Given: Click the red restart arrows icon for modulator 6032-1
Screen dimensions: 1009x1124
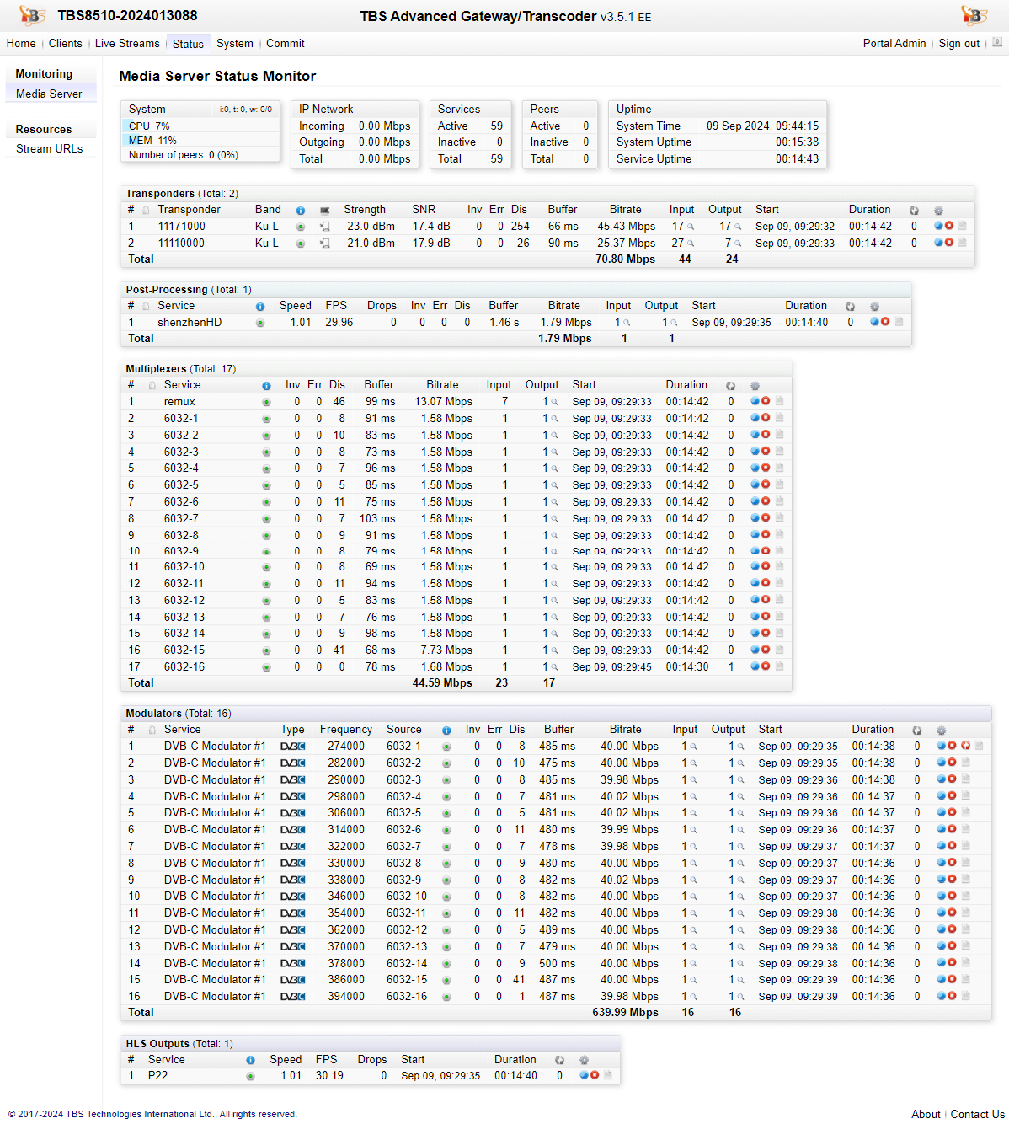Looking at the screenshot, I should point(965,746).
